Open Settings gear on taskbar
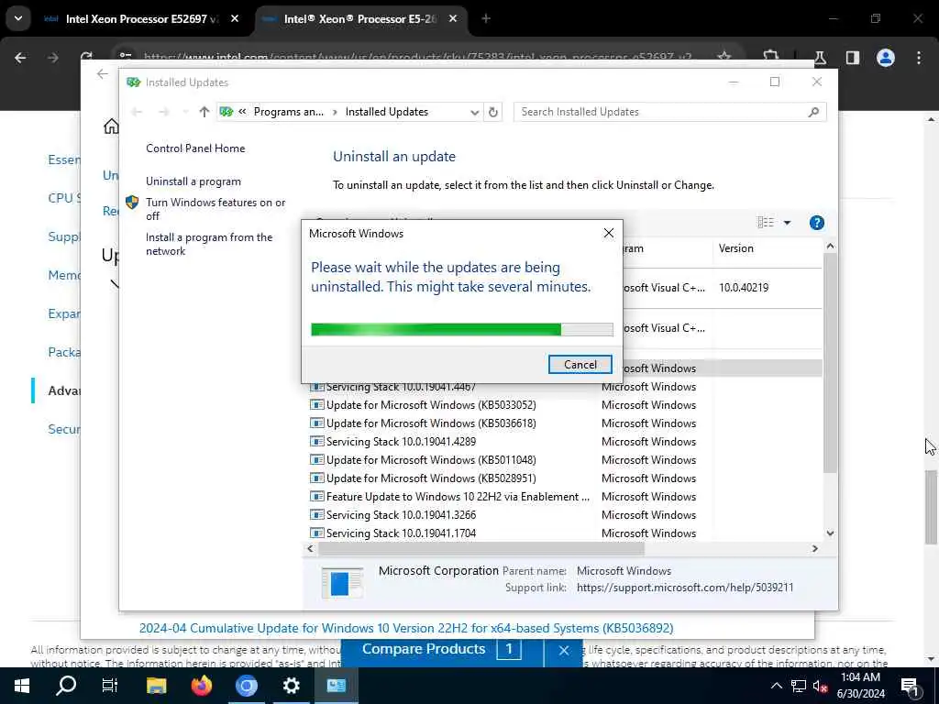The height and width of the screenshot is (704, 939). point(291,686)
